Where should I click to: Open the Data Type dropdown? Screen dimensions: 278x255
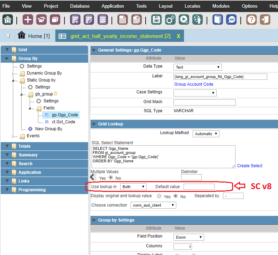(x=198, y=67)
